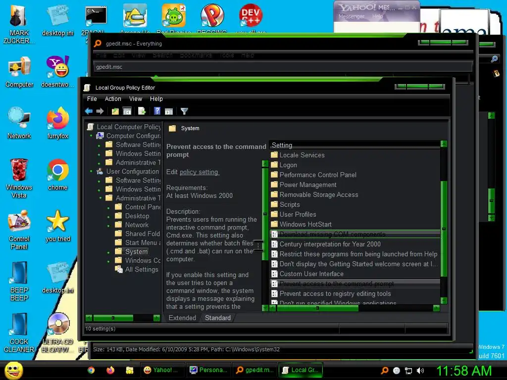507x380 pixels.
Task: Expand Software Settings under Computer Configuration
Action: click(99, 146)
